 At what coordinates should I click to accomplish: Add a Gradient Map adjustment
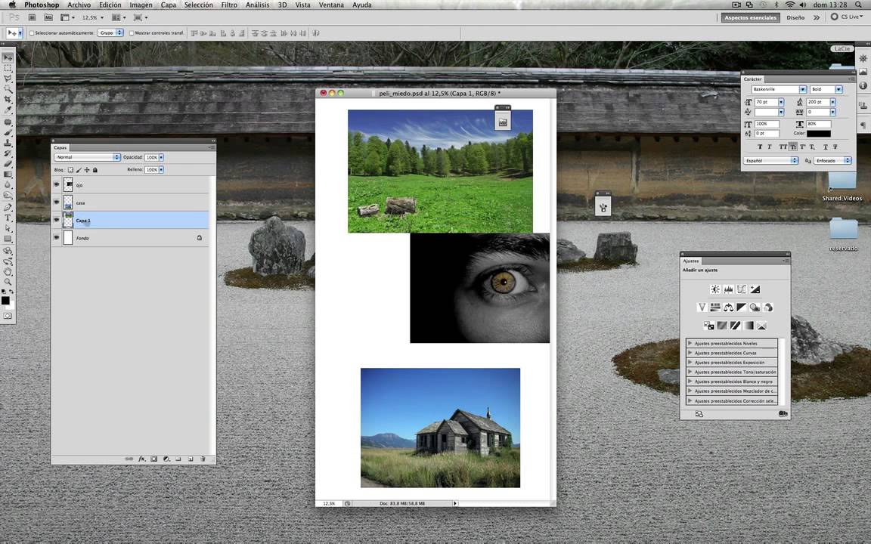point(749,326)
